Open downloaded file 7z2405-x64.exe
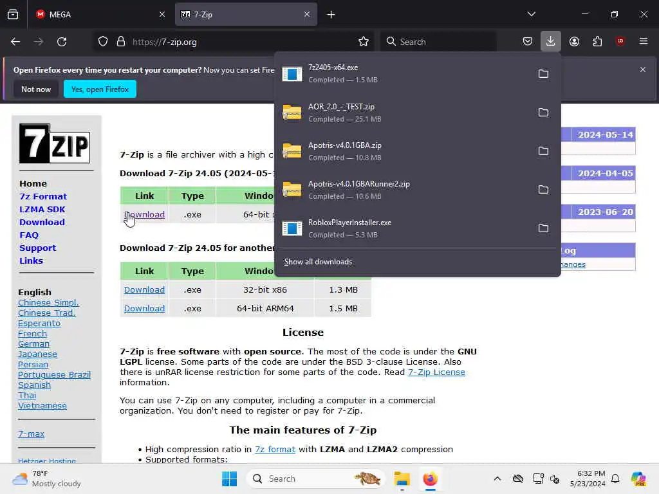The image size is (659, 494). coord(404,73)
